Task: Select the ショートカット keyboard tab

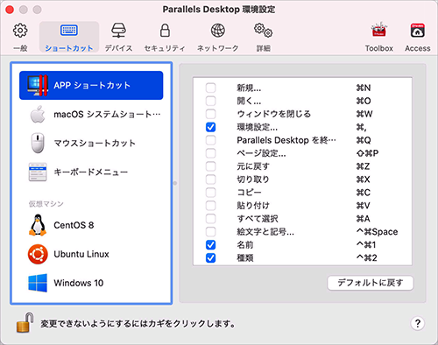Action: coord(69,38)
